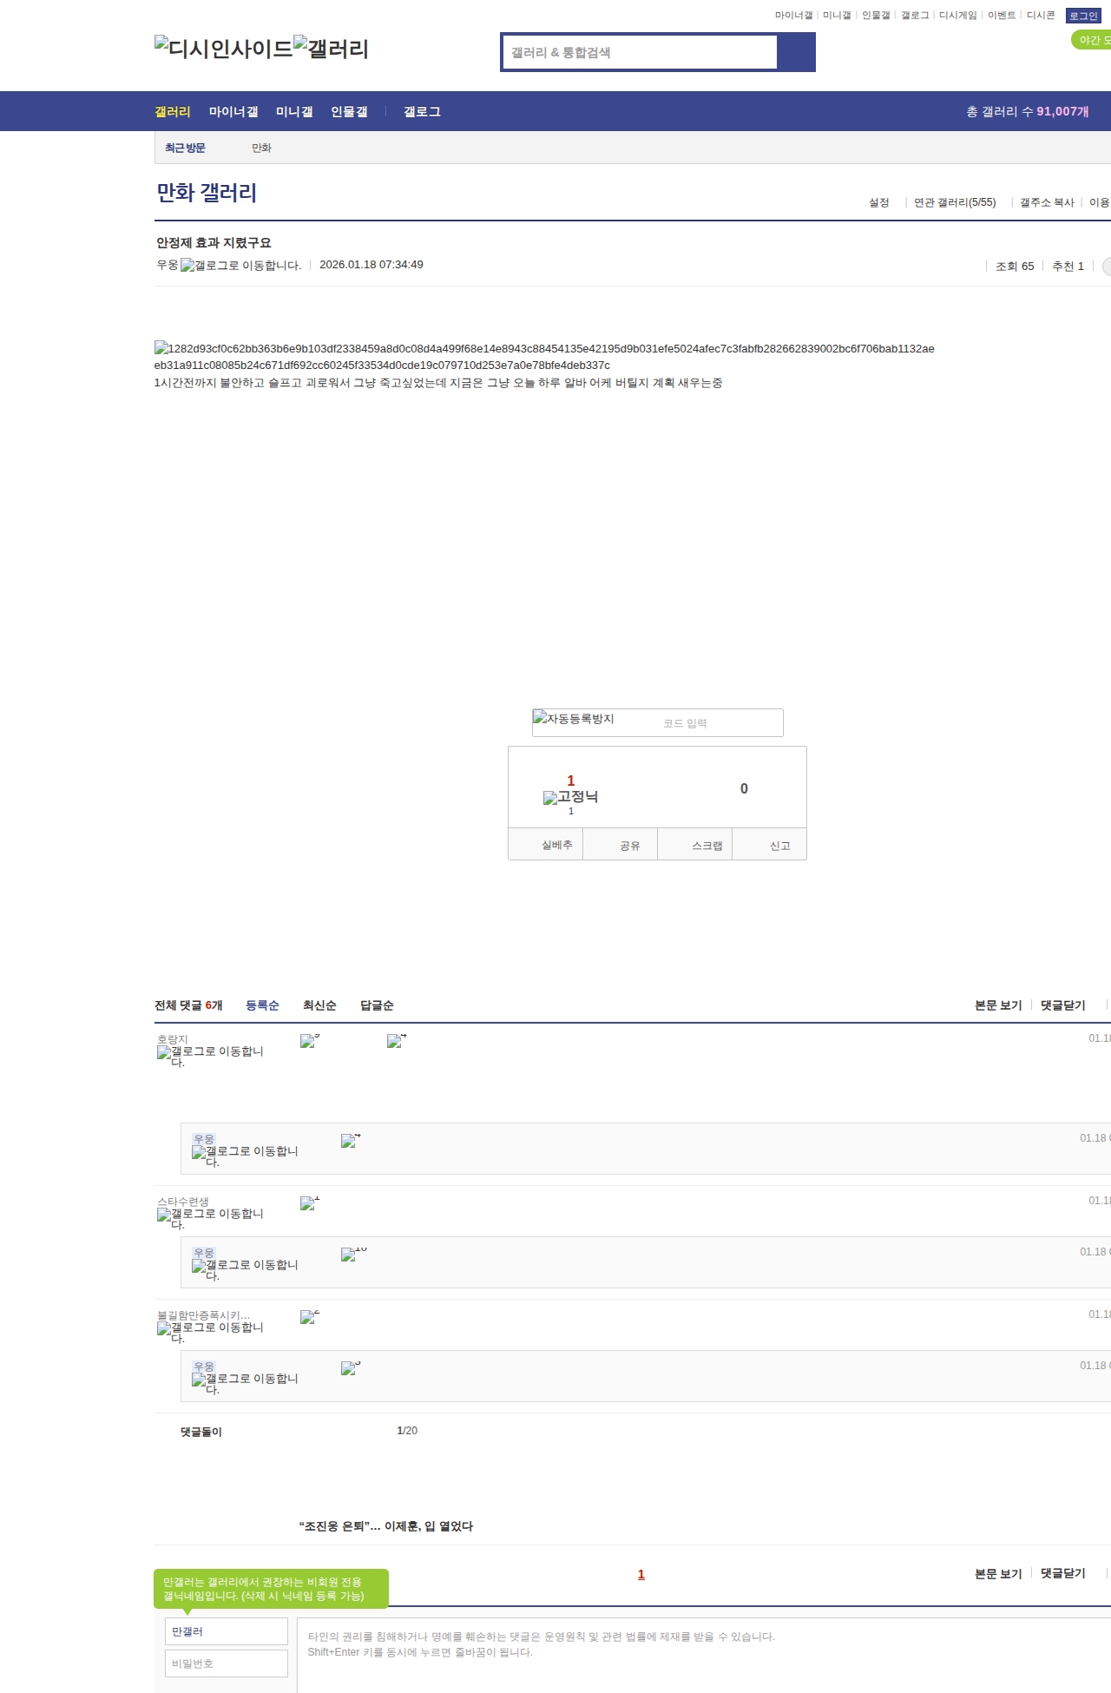Open 우웅's gallog icon under the post title

[x=240, y=266]
